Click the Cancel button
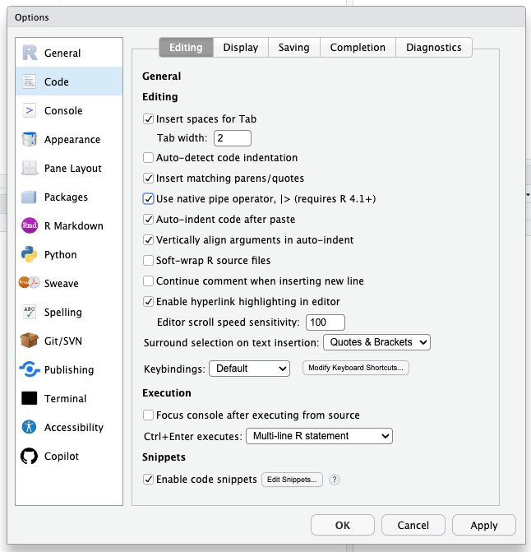 [x=413, y=525]
